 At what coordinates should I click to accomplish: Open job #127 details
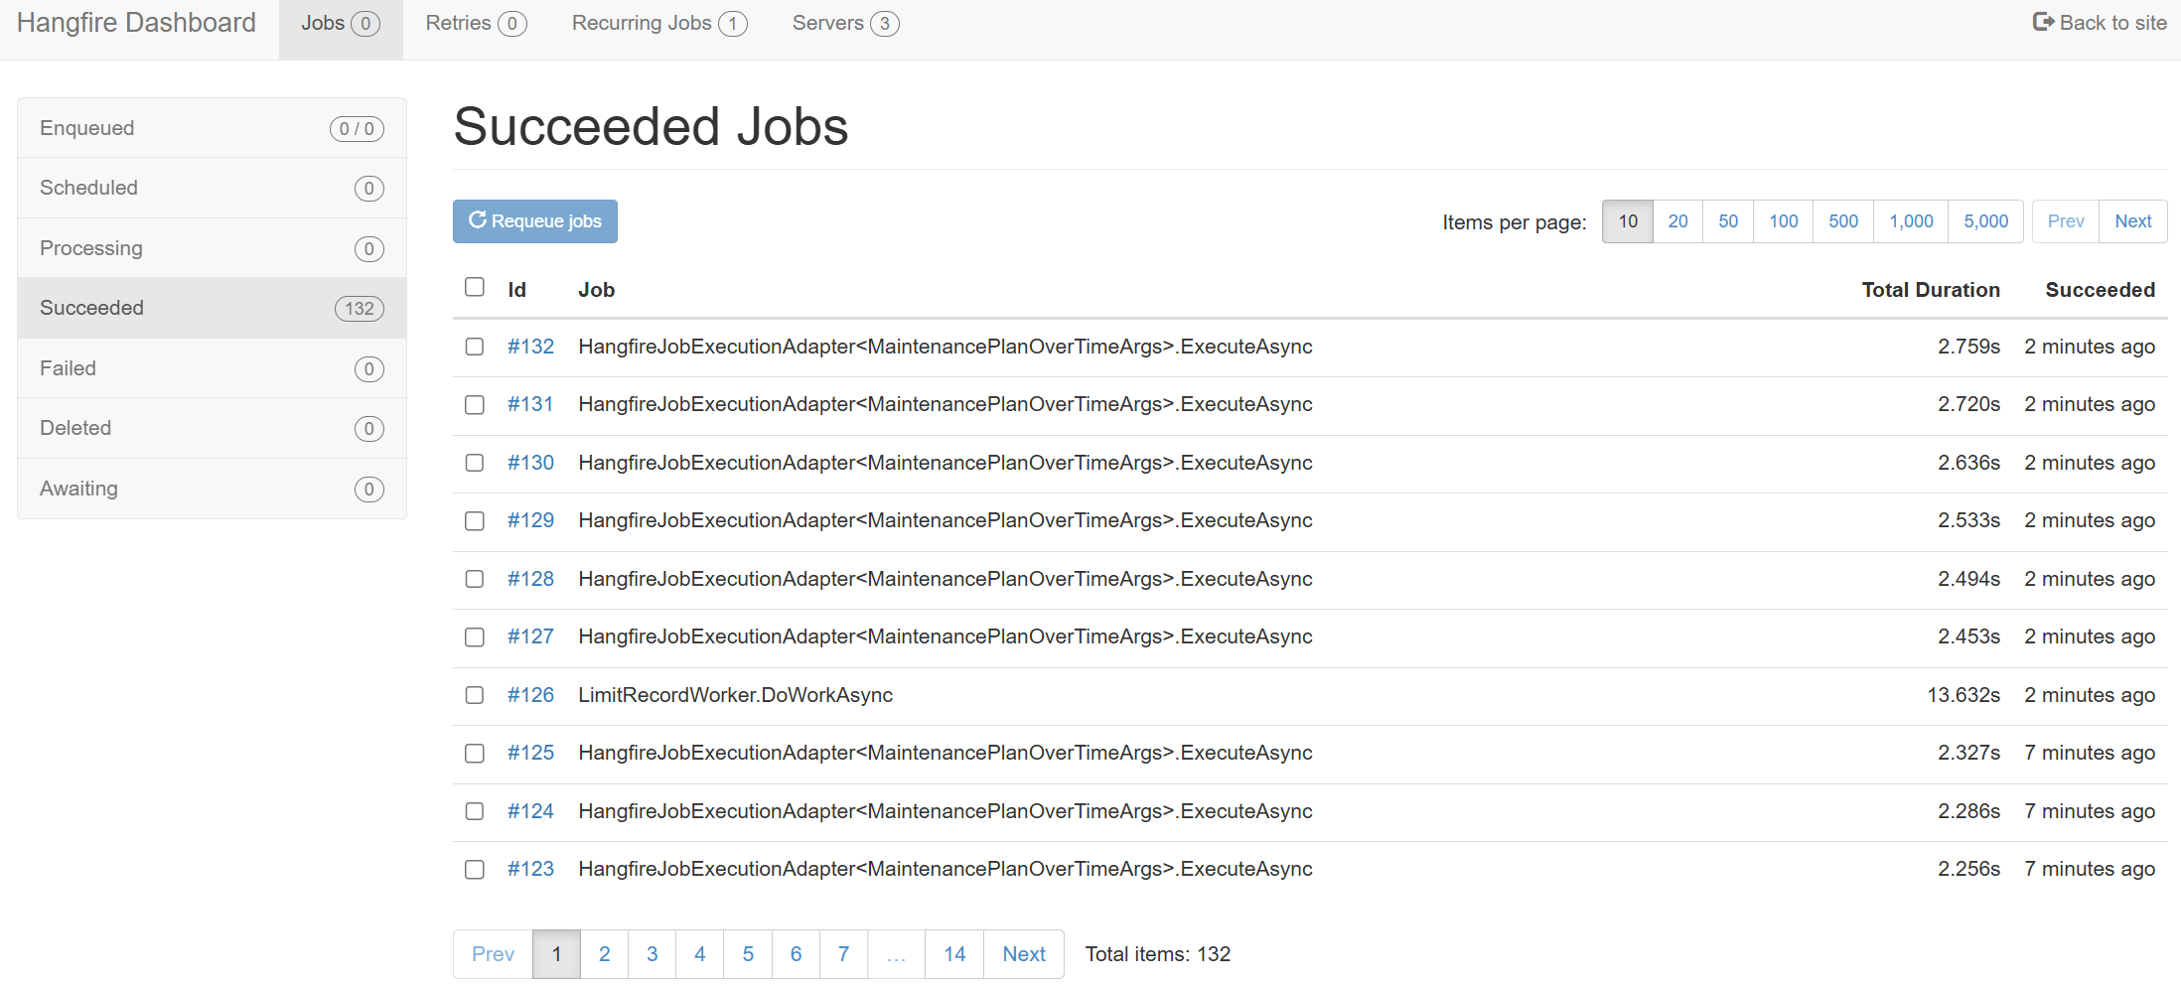[x=530, y=636]
